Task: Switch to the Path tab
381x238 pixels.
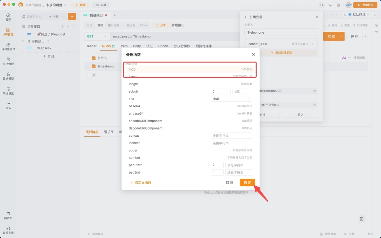Action: pyautogui.click(x=124, y=46)
